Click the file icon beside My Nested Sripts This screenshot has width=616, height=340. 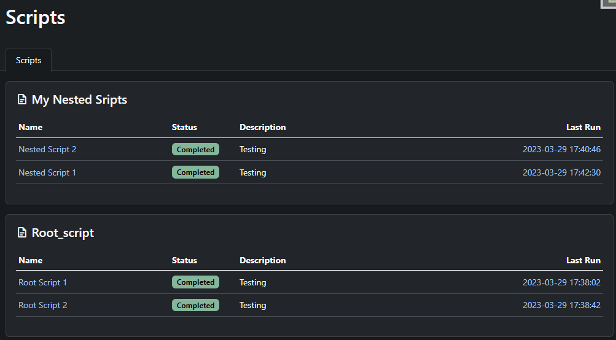pyautogui.click(x=22, y=99)
